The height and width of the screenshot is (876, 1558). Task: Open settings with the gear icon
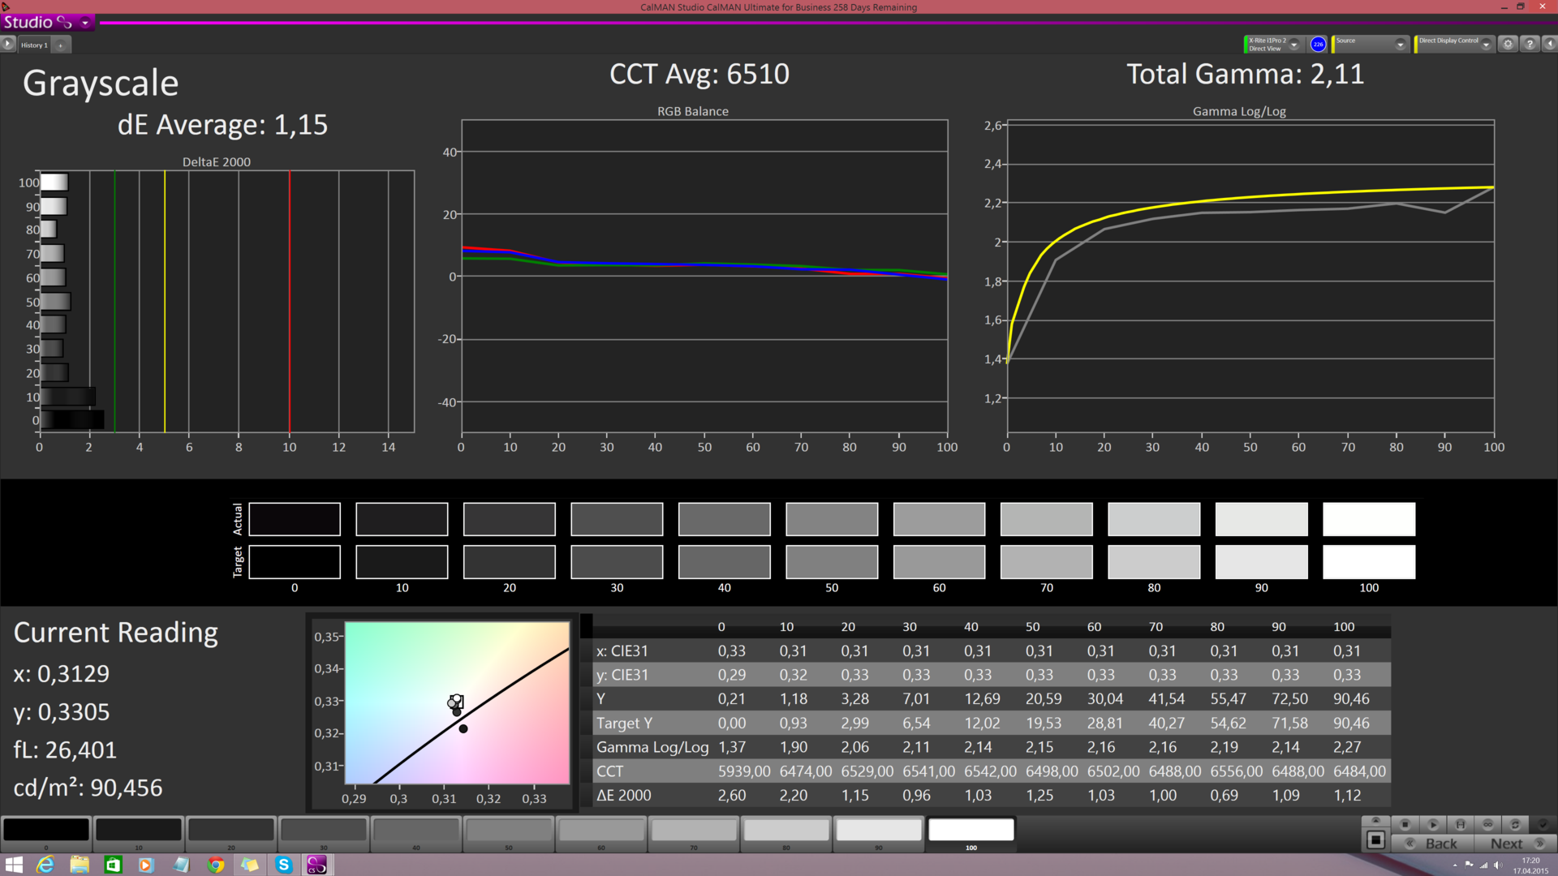coord(1508,45)
